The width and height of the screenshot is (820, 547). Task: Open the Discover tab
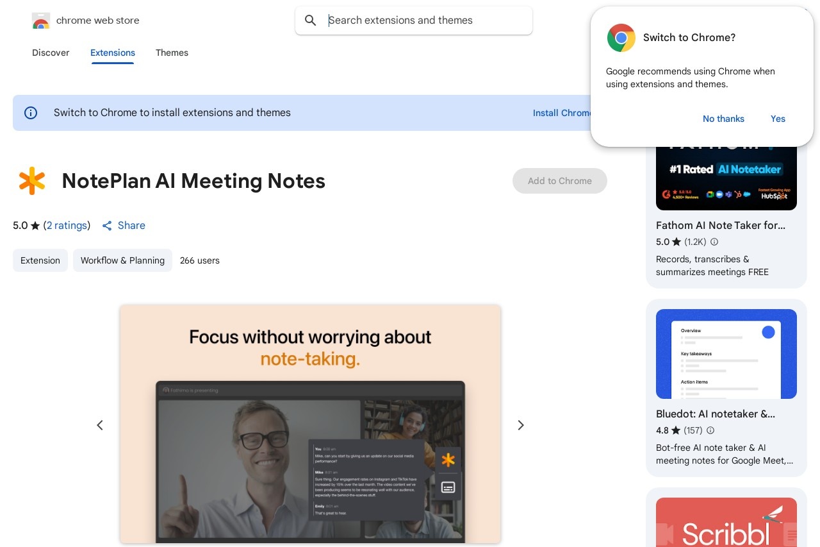click(x=51, y=53)
